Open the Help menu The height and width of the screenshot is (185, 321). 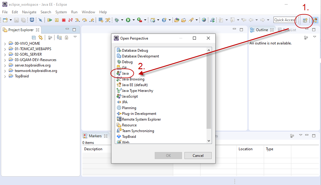coord(103,12)
